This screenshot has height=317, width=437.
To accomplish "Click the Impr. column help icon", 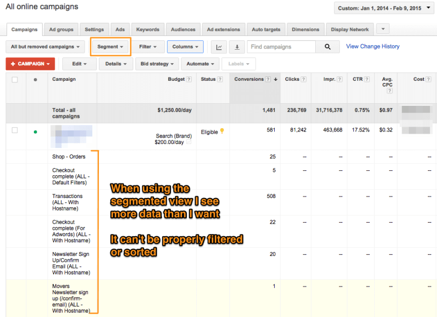I will 339,79.
